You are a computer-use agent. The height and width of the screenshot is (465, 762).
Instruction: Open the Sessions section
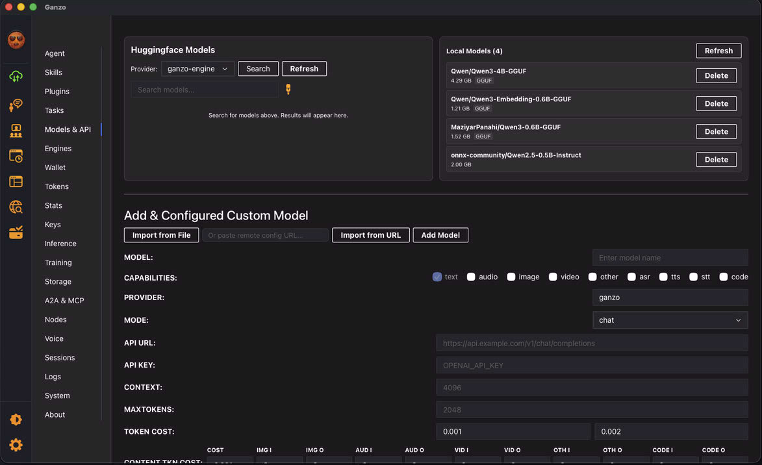point(60,358)
